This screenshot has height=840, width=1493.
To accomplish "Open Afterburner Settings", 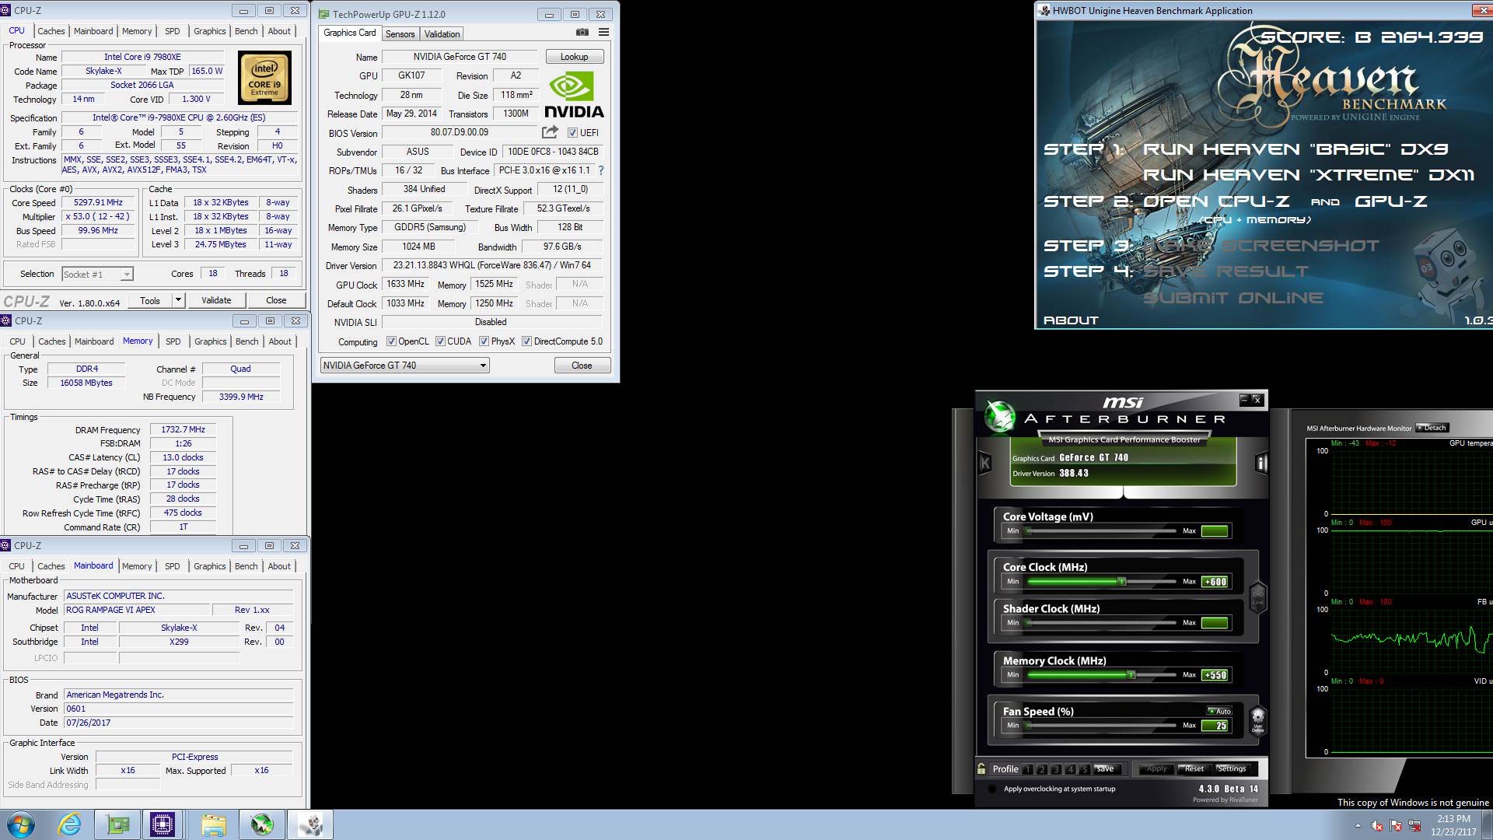I will pyautogui.click(x=1231, y=769).
